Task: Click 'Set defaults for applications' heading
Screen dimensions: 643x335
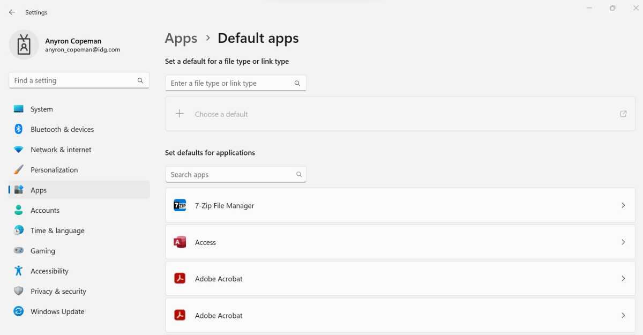Action: coord(210,153)
